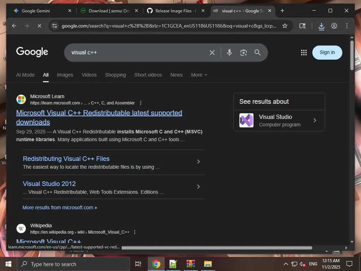Select the News search filter
Viewport: 361px width, 271px height.
point(176,75)
